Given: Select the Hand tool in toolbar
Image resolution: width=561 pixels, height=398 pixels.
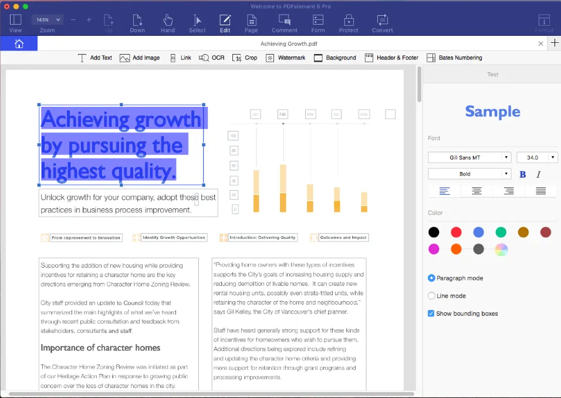Looking at the screenshot, I should (168, 23).
